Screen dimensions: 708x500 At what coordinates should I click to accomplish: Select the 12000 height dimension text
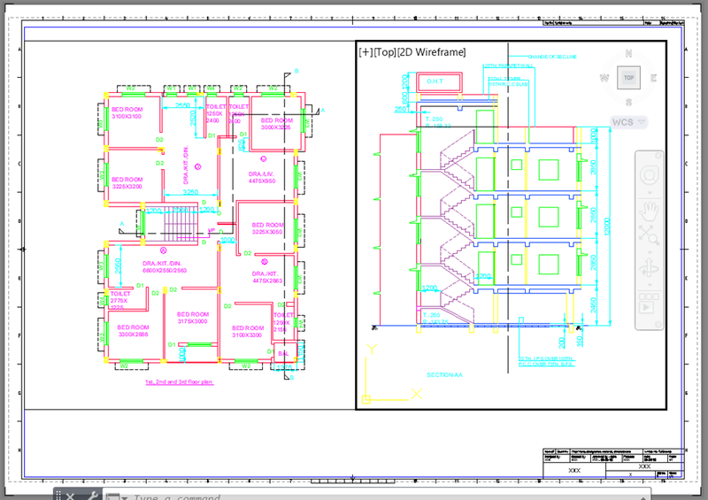pos(607,227)
